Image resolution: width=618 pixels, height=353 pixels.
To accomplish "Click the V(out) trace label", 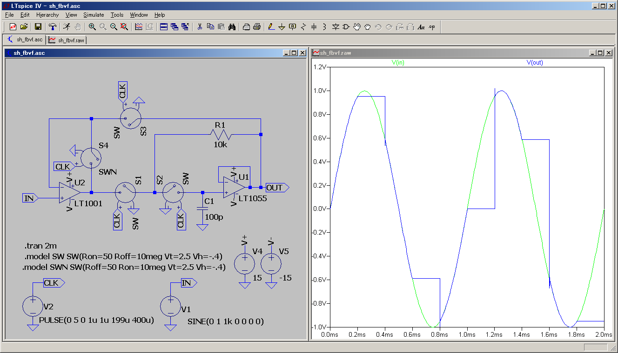I will tap(535, 63).
